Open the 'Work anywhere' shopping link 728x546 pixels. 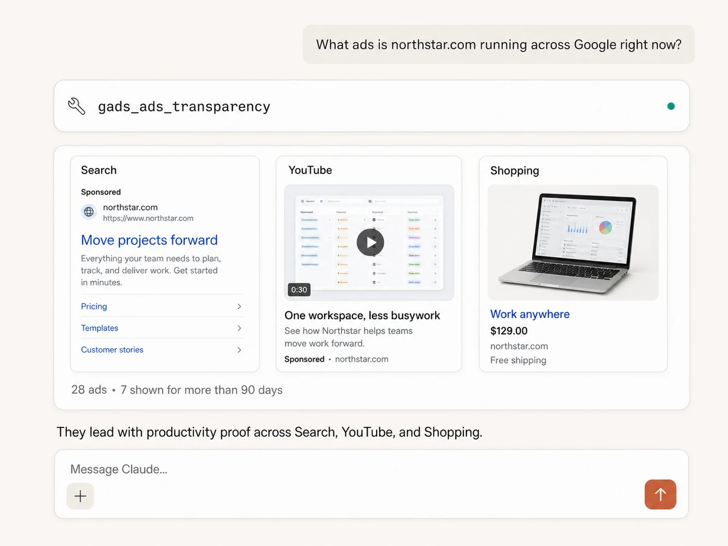click(530, 314)
